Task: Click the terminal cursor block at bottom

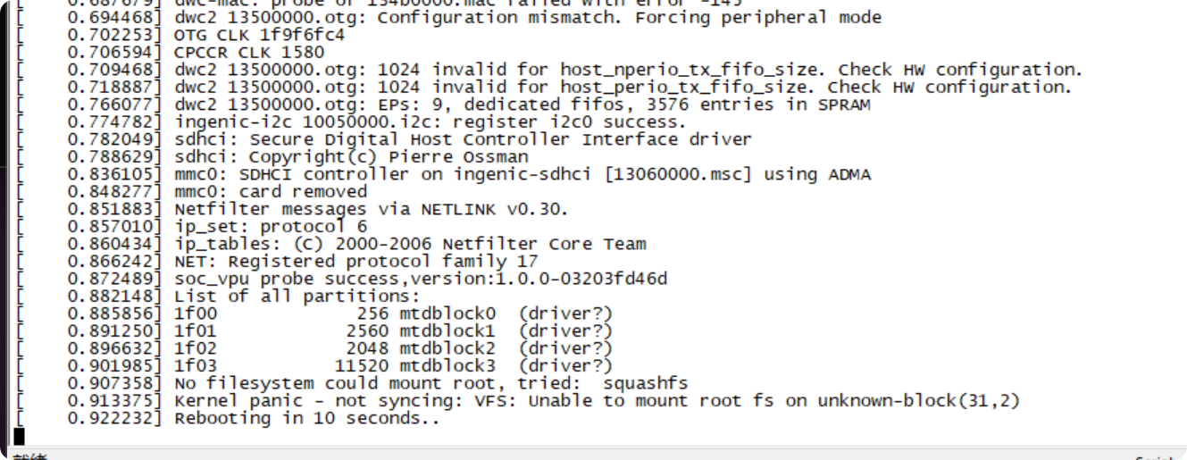Action: [20, 436]
